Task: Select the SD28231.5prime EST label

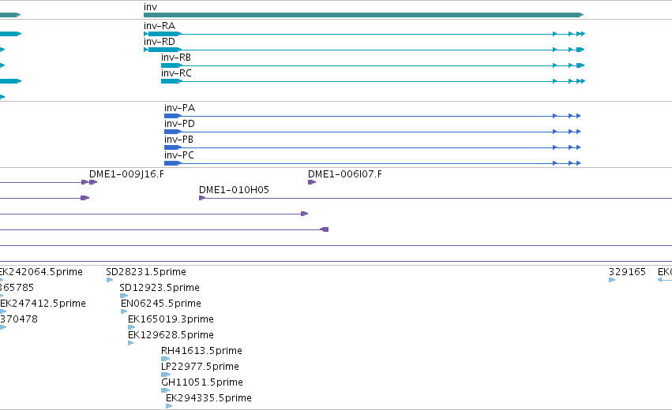Action: point(146,272)
